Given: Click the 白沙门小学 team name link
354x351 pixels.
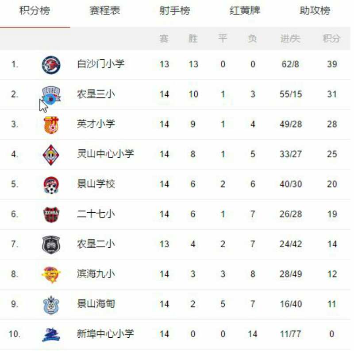Looking at the screenshot, I should coord(101,64).
